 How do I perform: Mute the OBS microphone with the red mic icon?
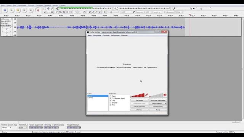point(146,95)
